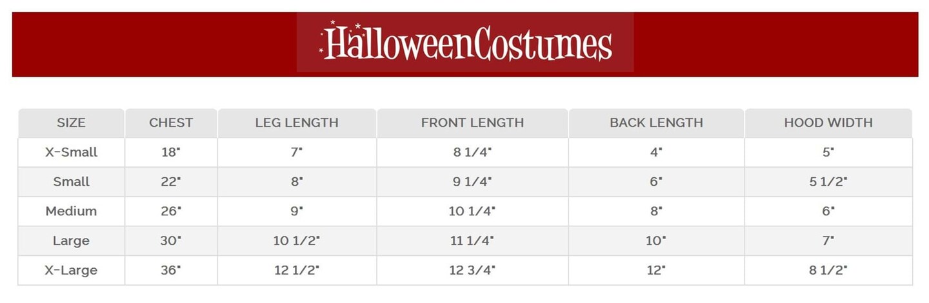Click the BACK LENGTH column header

point(656,122)
